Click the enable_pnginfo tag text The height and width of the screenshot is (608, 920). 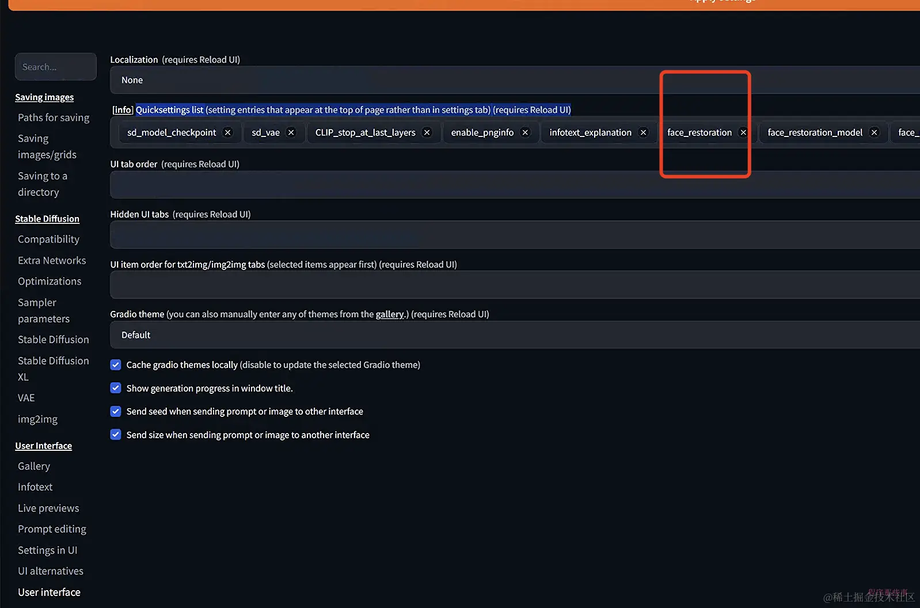click(482, 132)
